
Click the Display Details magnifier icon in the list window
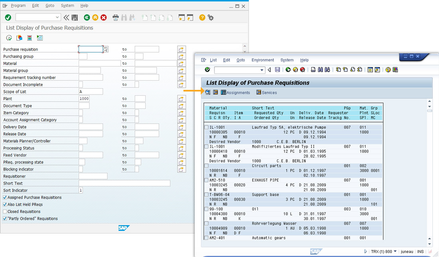pos(208,93)
